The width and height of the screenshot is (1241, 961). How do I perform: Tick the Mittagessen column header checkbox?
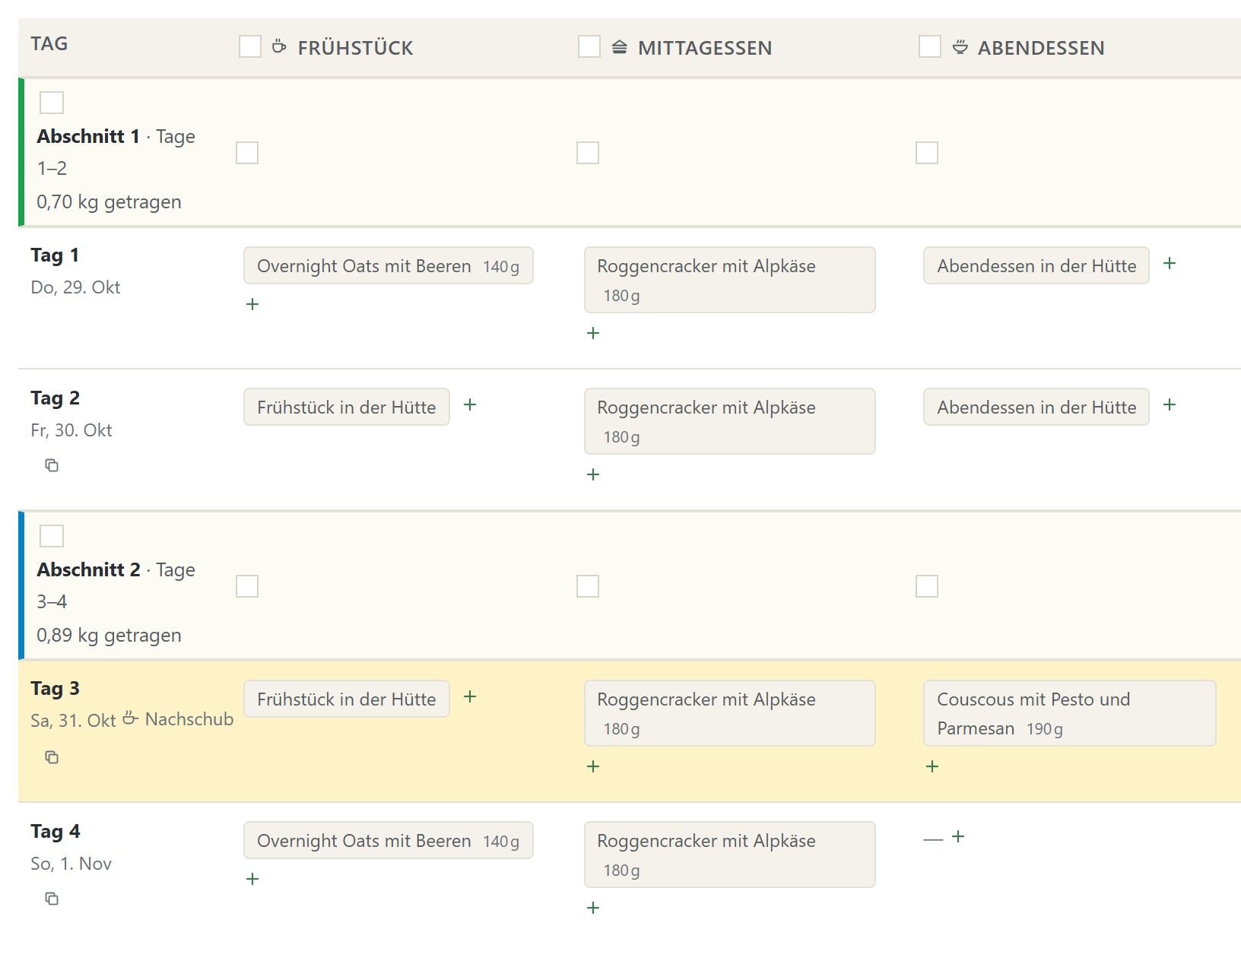(x=589, y=46)
